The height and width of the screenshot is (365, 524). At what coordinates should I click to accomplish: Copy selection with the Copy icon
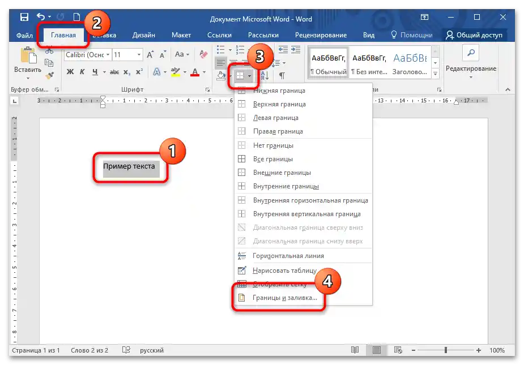49,63
